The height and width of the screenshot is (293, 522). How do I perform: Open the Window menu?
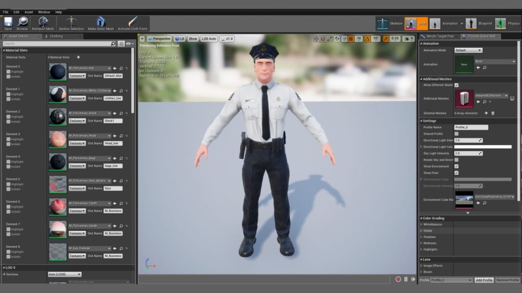tap(44, 11)
